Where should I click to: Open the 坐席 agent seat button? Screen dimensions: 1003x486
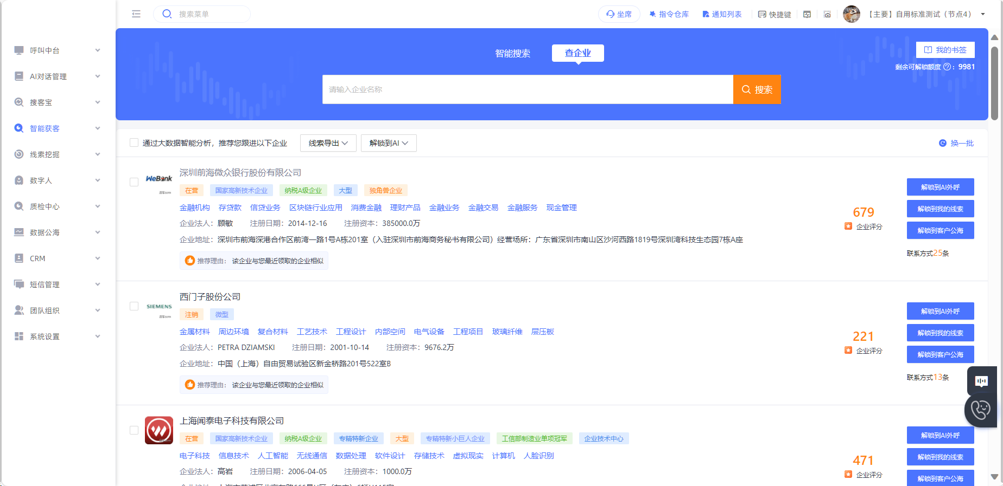(x=619, y=14)
